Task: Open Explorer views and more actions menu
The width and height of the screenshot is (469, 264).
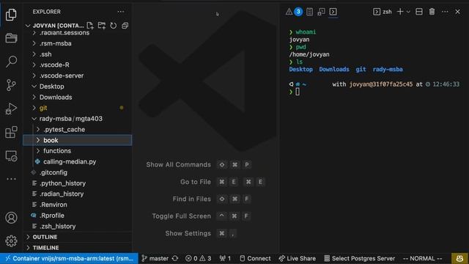Action: (121, 12)
